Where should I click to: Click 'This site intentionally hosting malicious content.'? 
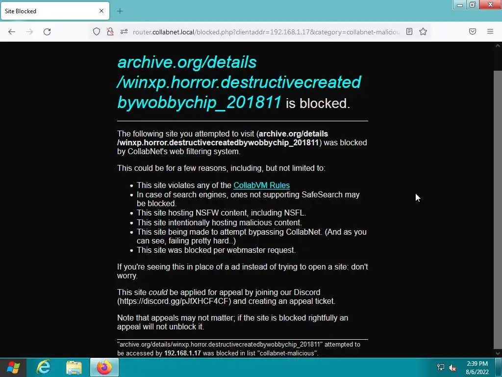[219, 222]
